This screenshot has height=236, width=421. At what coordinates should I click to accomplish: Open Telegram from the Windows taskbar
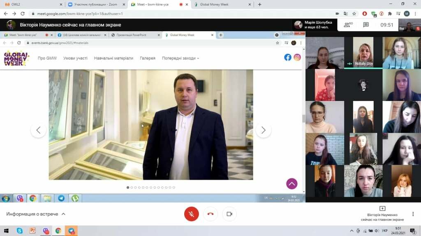point(72,231)
